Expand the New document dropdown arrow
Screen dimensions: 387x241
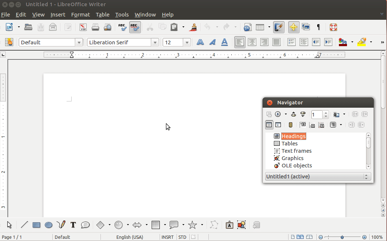pos(18,27)
